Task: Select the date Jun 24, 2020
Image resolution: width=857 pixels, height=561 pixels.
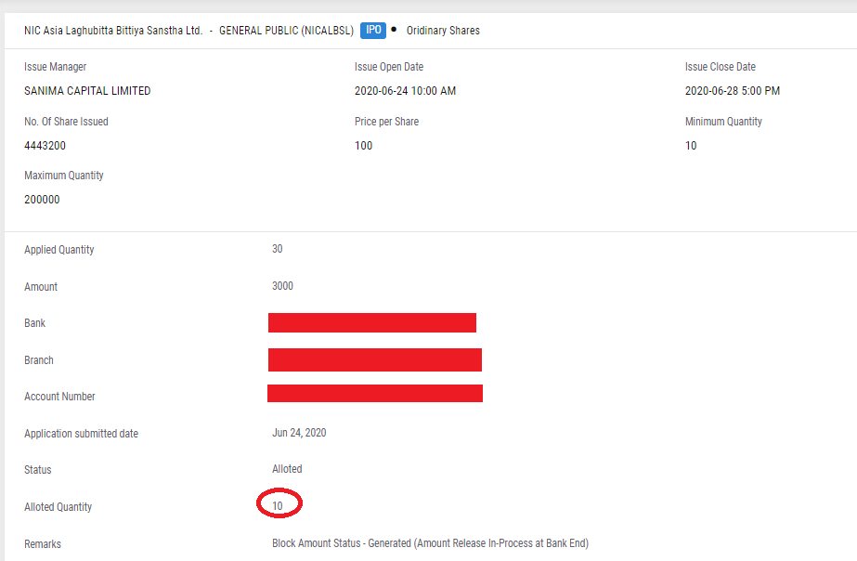Action: [x=299, y=433]
